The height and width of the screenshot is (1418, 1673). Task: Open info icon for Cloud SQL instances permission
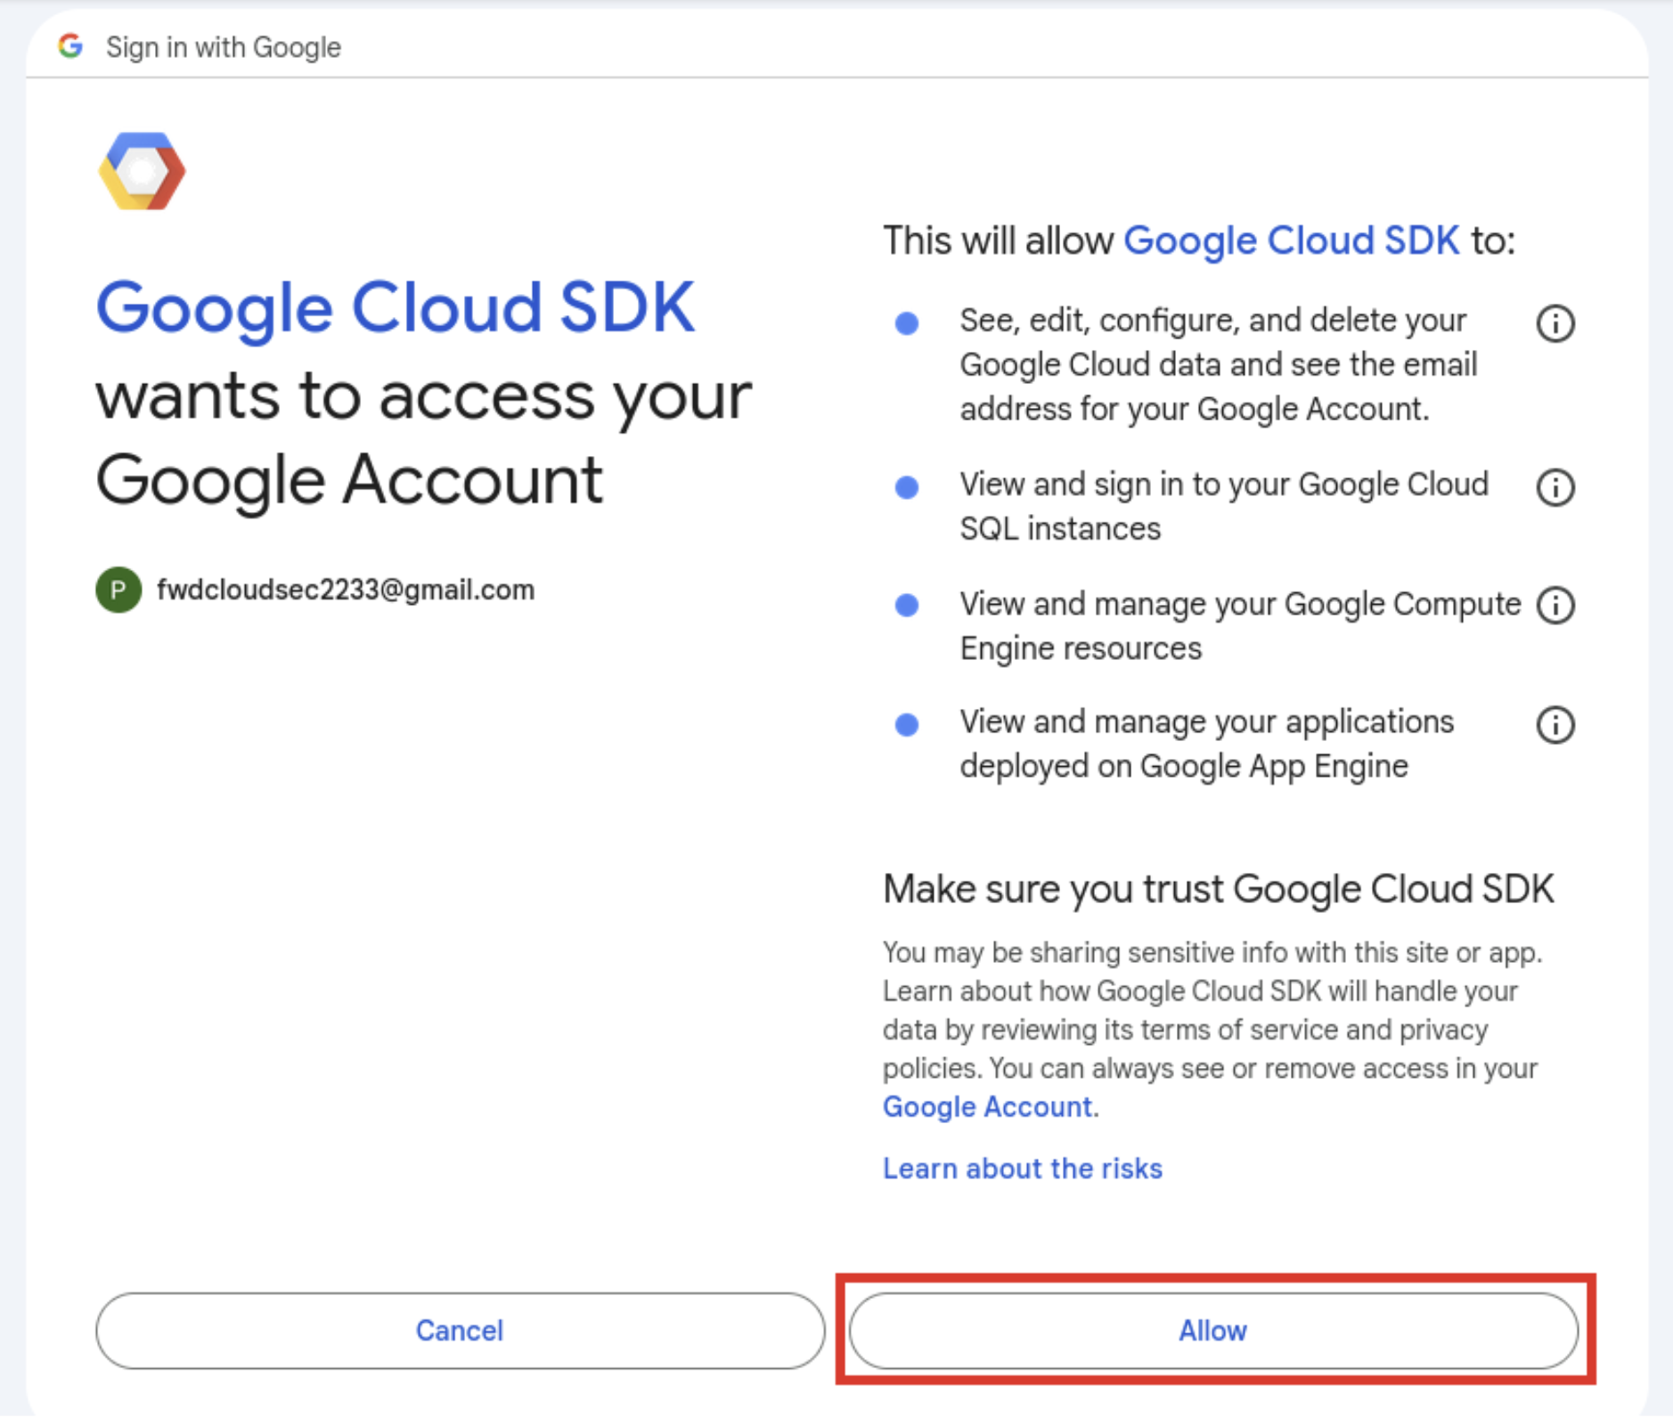[1555, 487]
